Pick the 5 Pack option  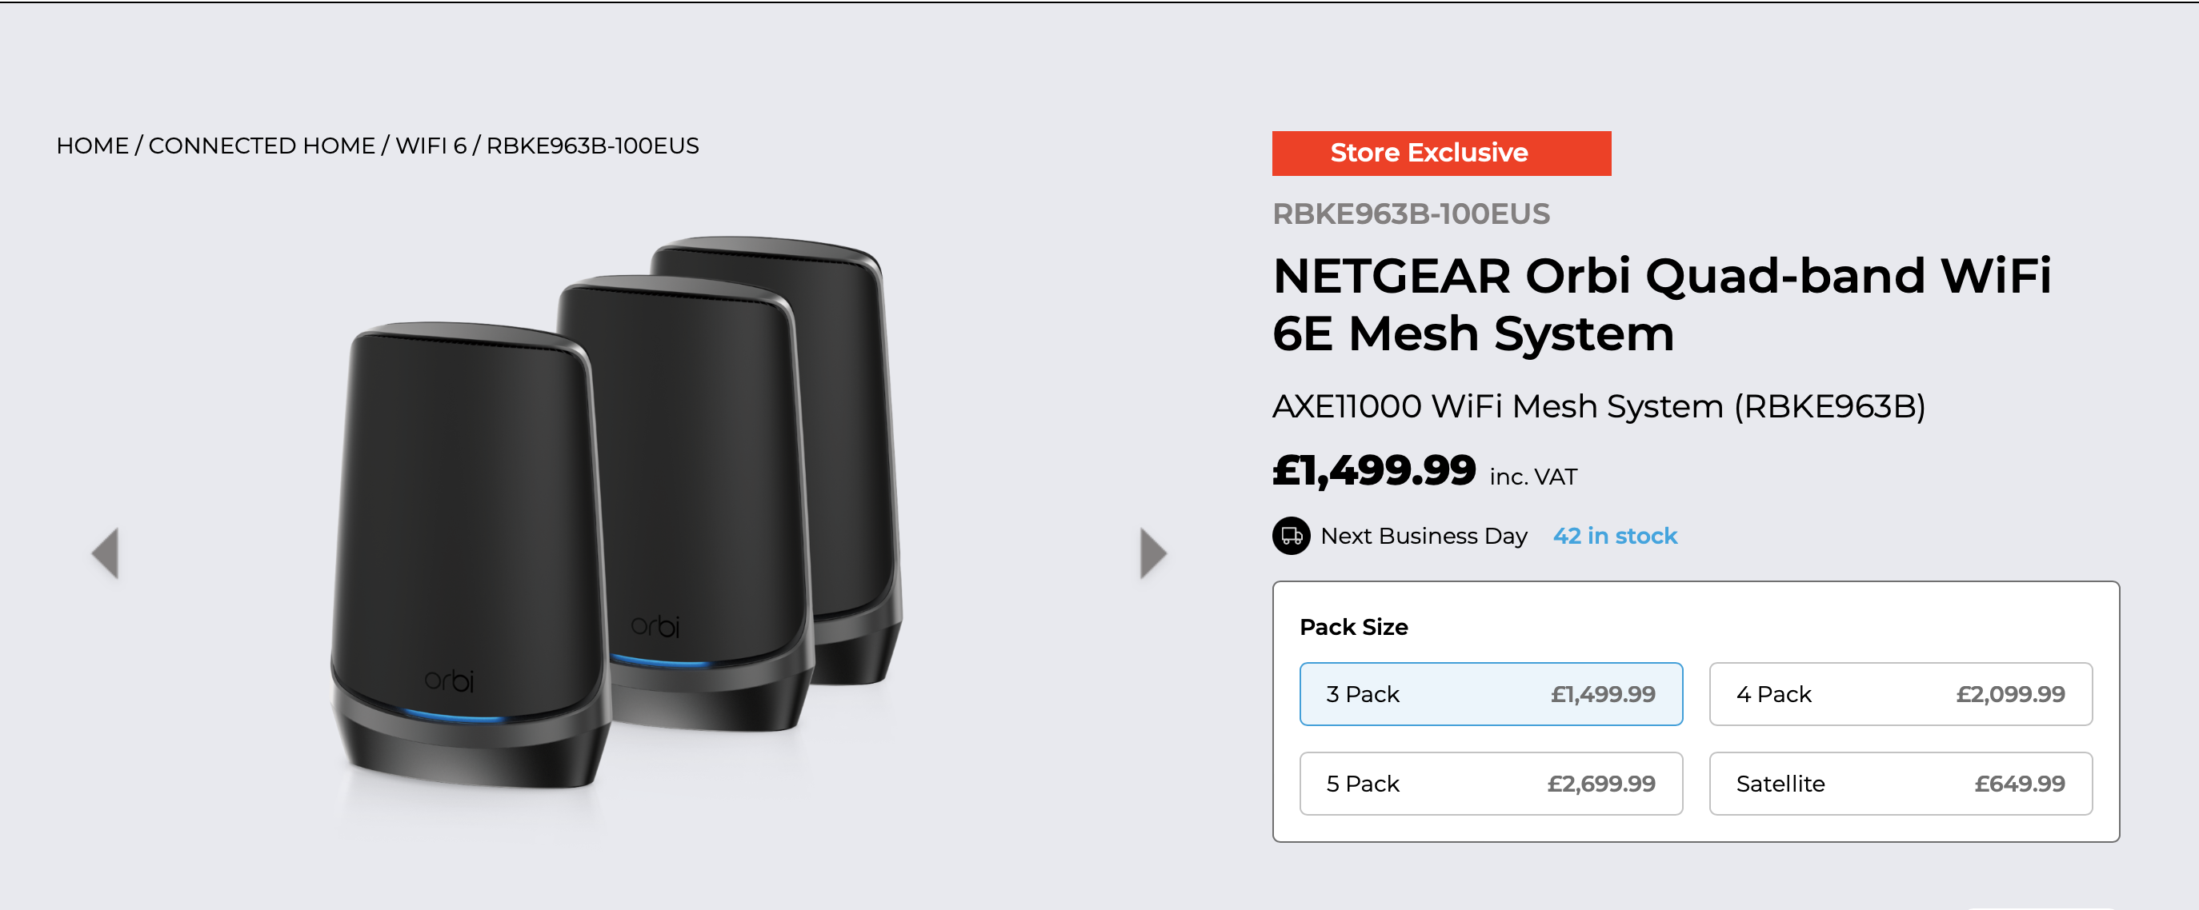(x=1491, y=784)
